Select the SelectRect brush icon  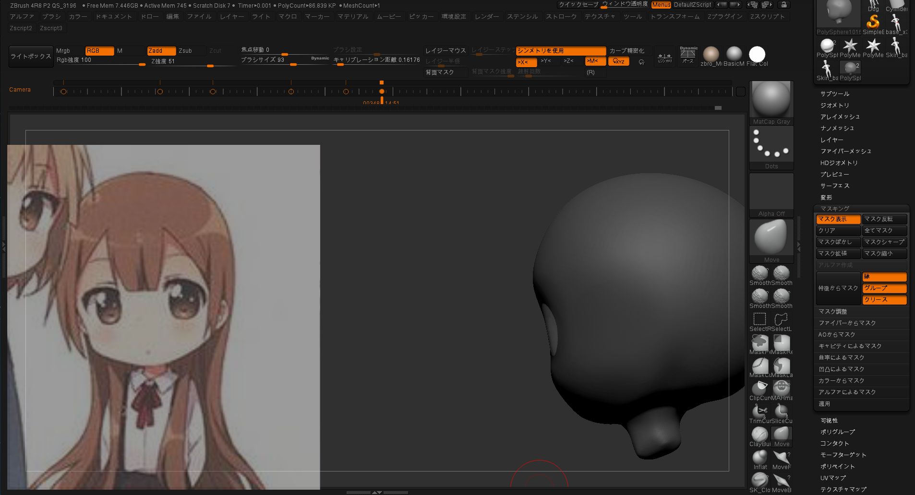[759, 319]
